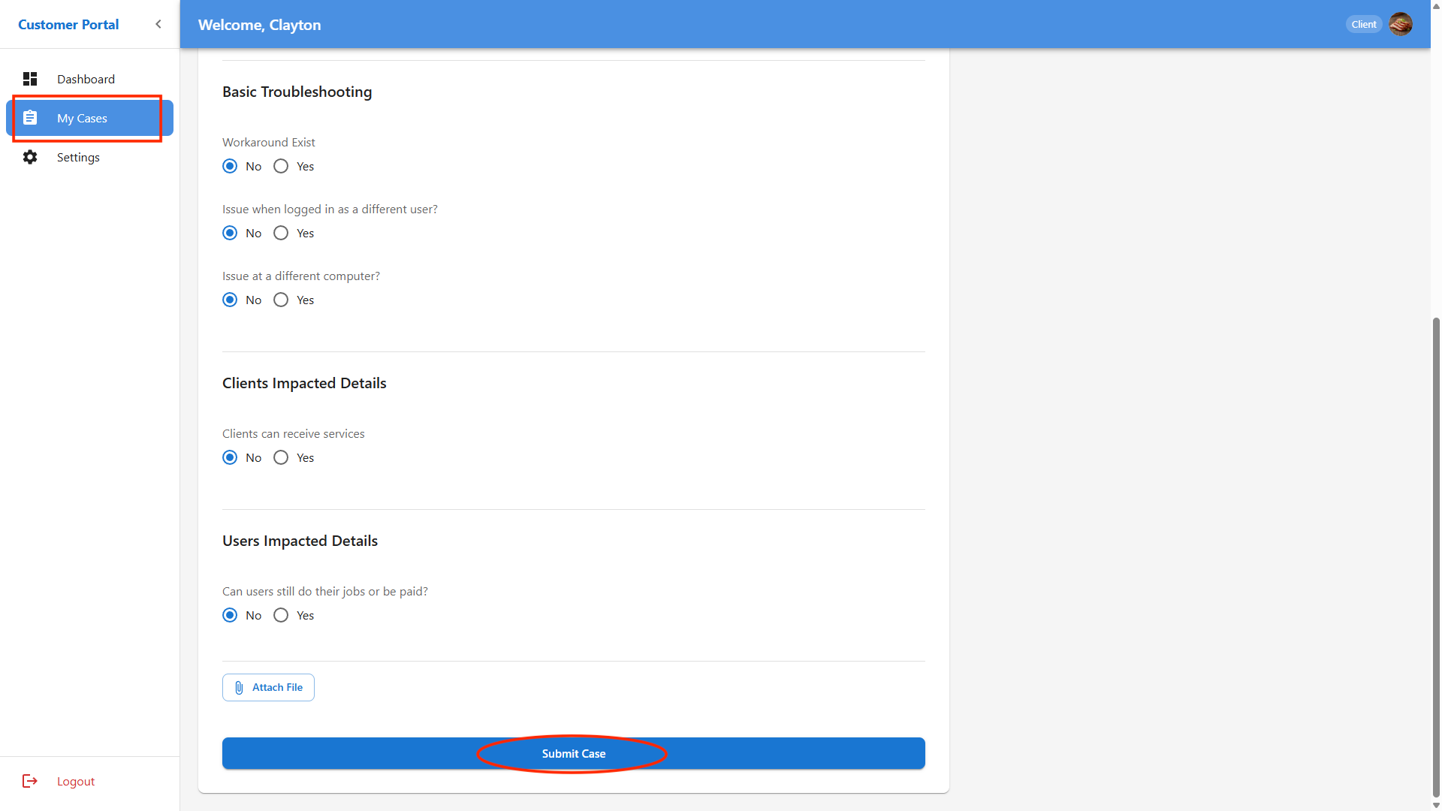This screenshot has width=1442, height=811.
Task: Open the user avatar picture
Action: tap(1400, 24)
